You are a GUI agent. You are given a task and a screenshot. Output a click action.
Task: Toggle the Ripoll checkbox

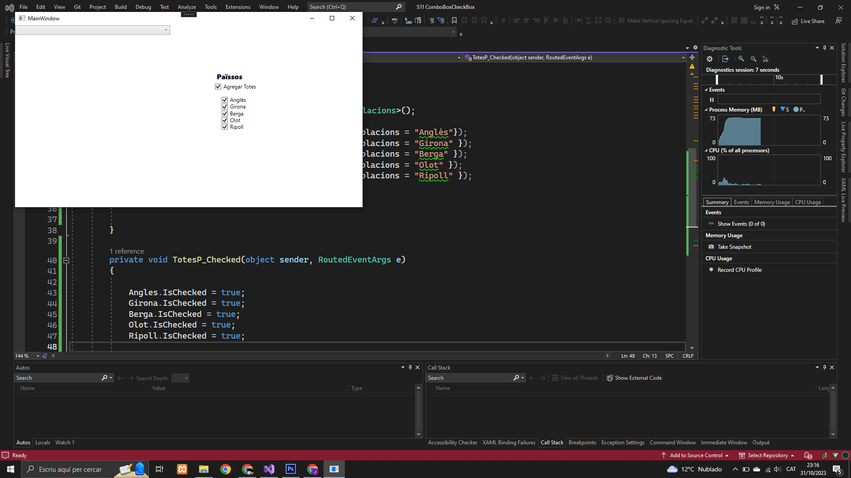coord(225,127)
